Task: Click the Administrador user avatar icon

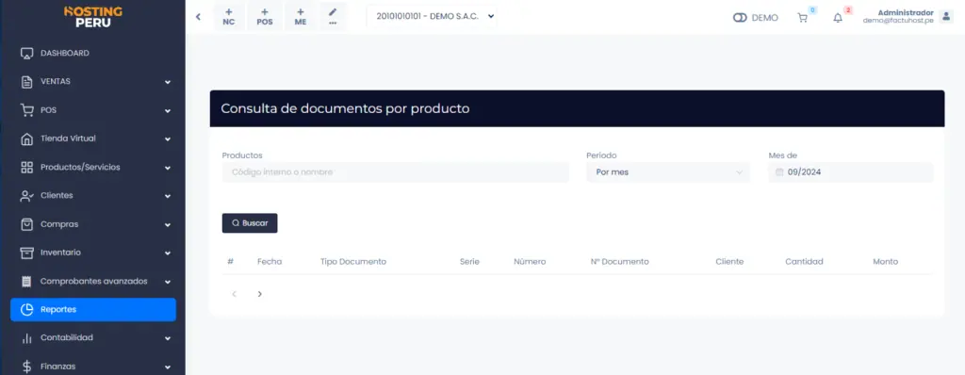Action: pyautogui.click(x=946, y=17)
